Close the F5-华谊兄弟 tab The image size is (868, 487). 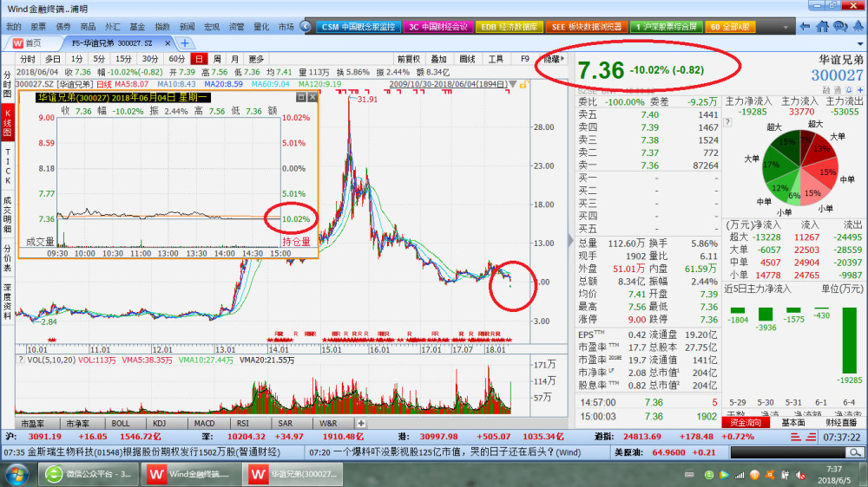[x=168, y=42]
